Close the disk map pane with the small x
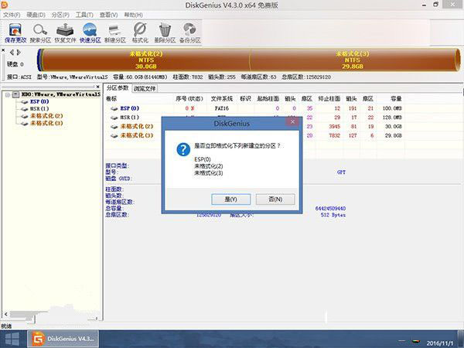The width and height of the screenshot is (464, 348). pyautogui.click(x=3, y=50)
